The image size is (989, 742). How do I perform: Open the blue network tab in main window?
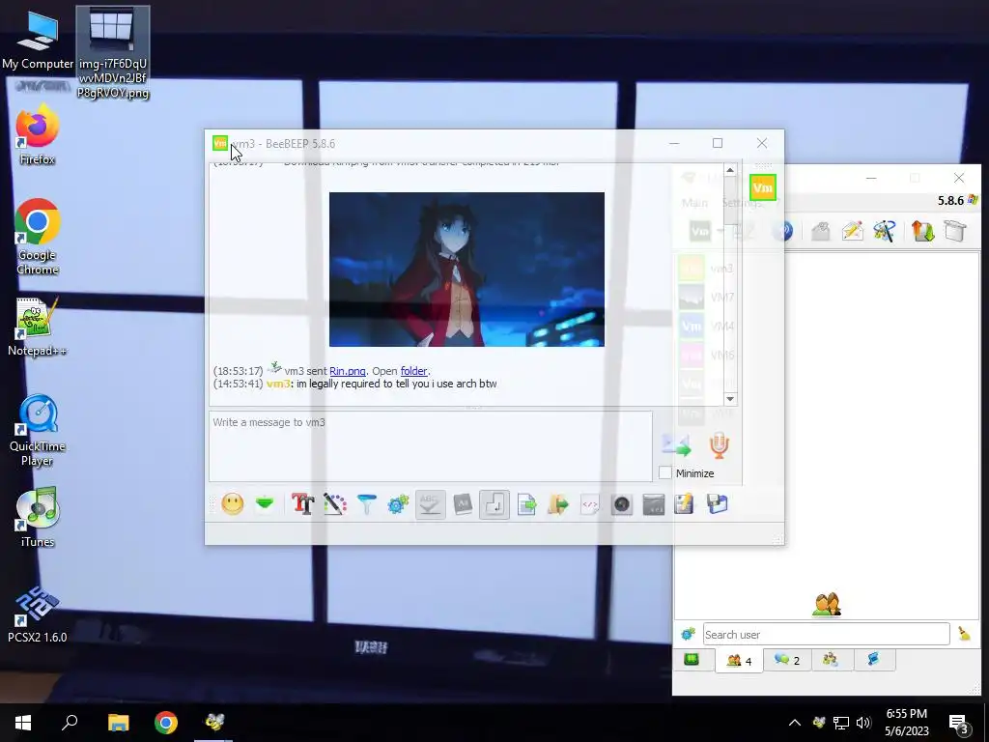[x=873, y=659]
